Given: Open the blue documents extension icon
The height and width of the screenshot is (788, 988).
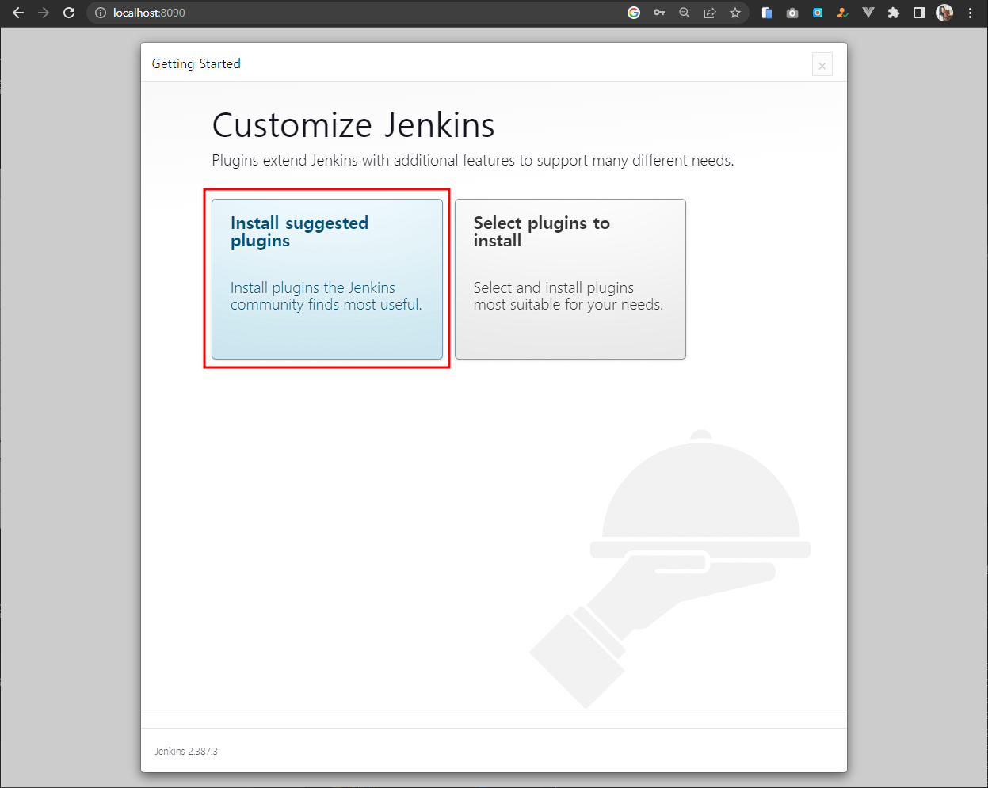Looking at the screenshot, I should pyautogui.click(x=767, y=13).
